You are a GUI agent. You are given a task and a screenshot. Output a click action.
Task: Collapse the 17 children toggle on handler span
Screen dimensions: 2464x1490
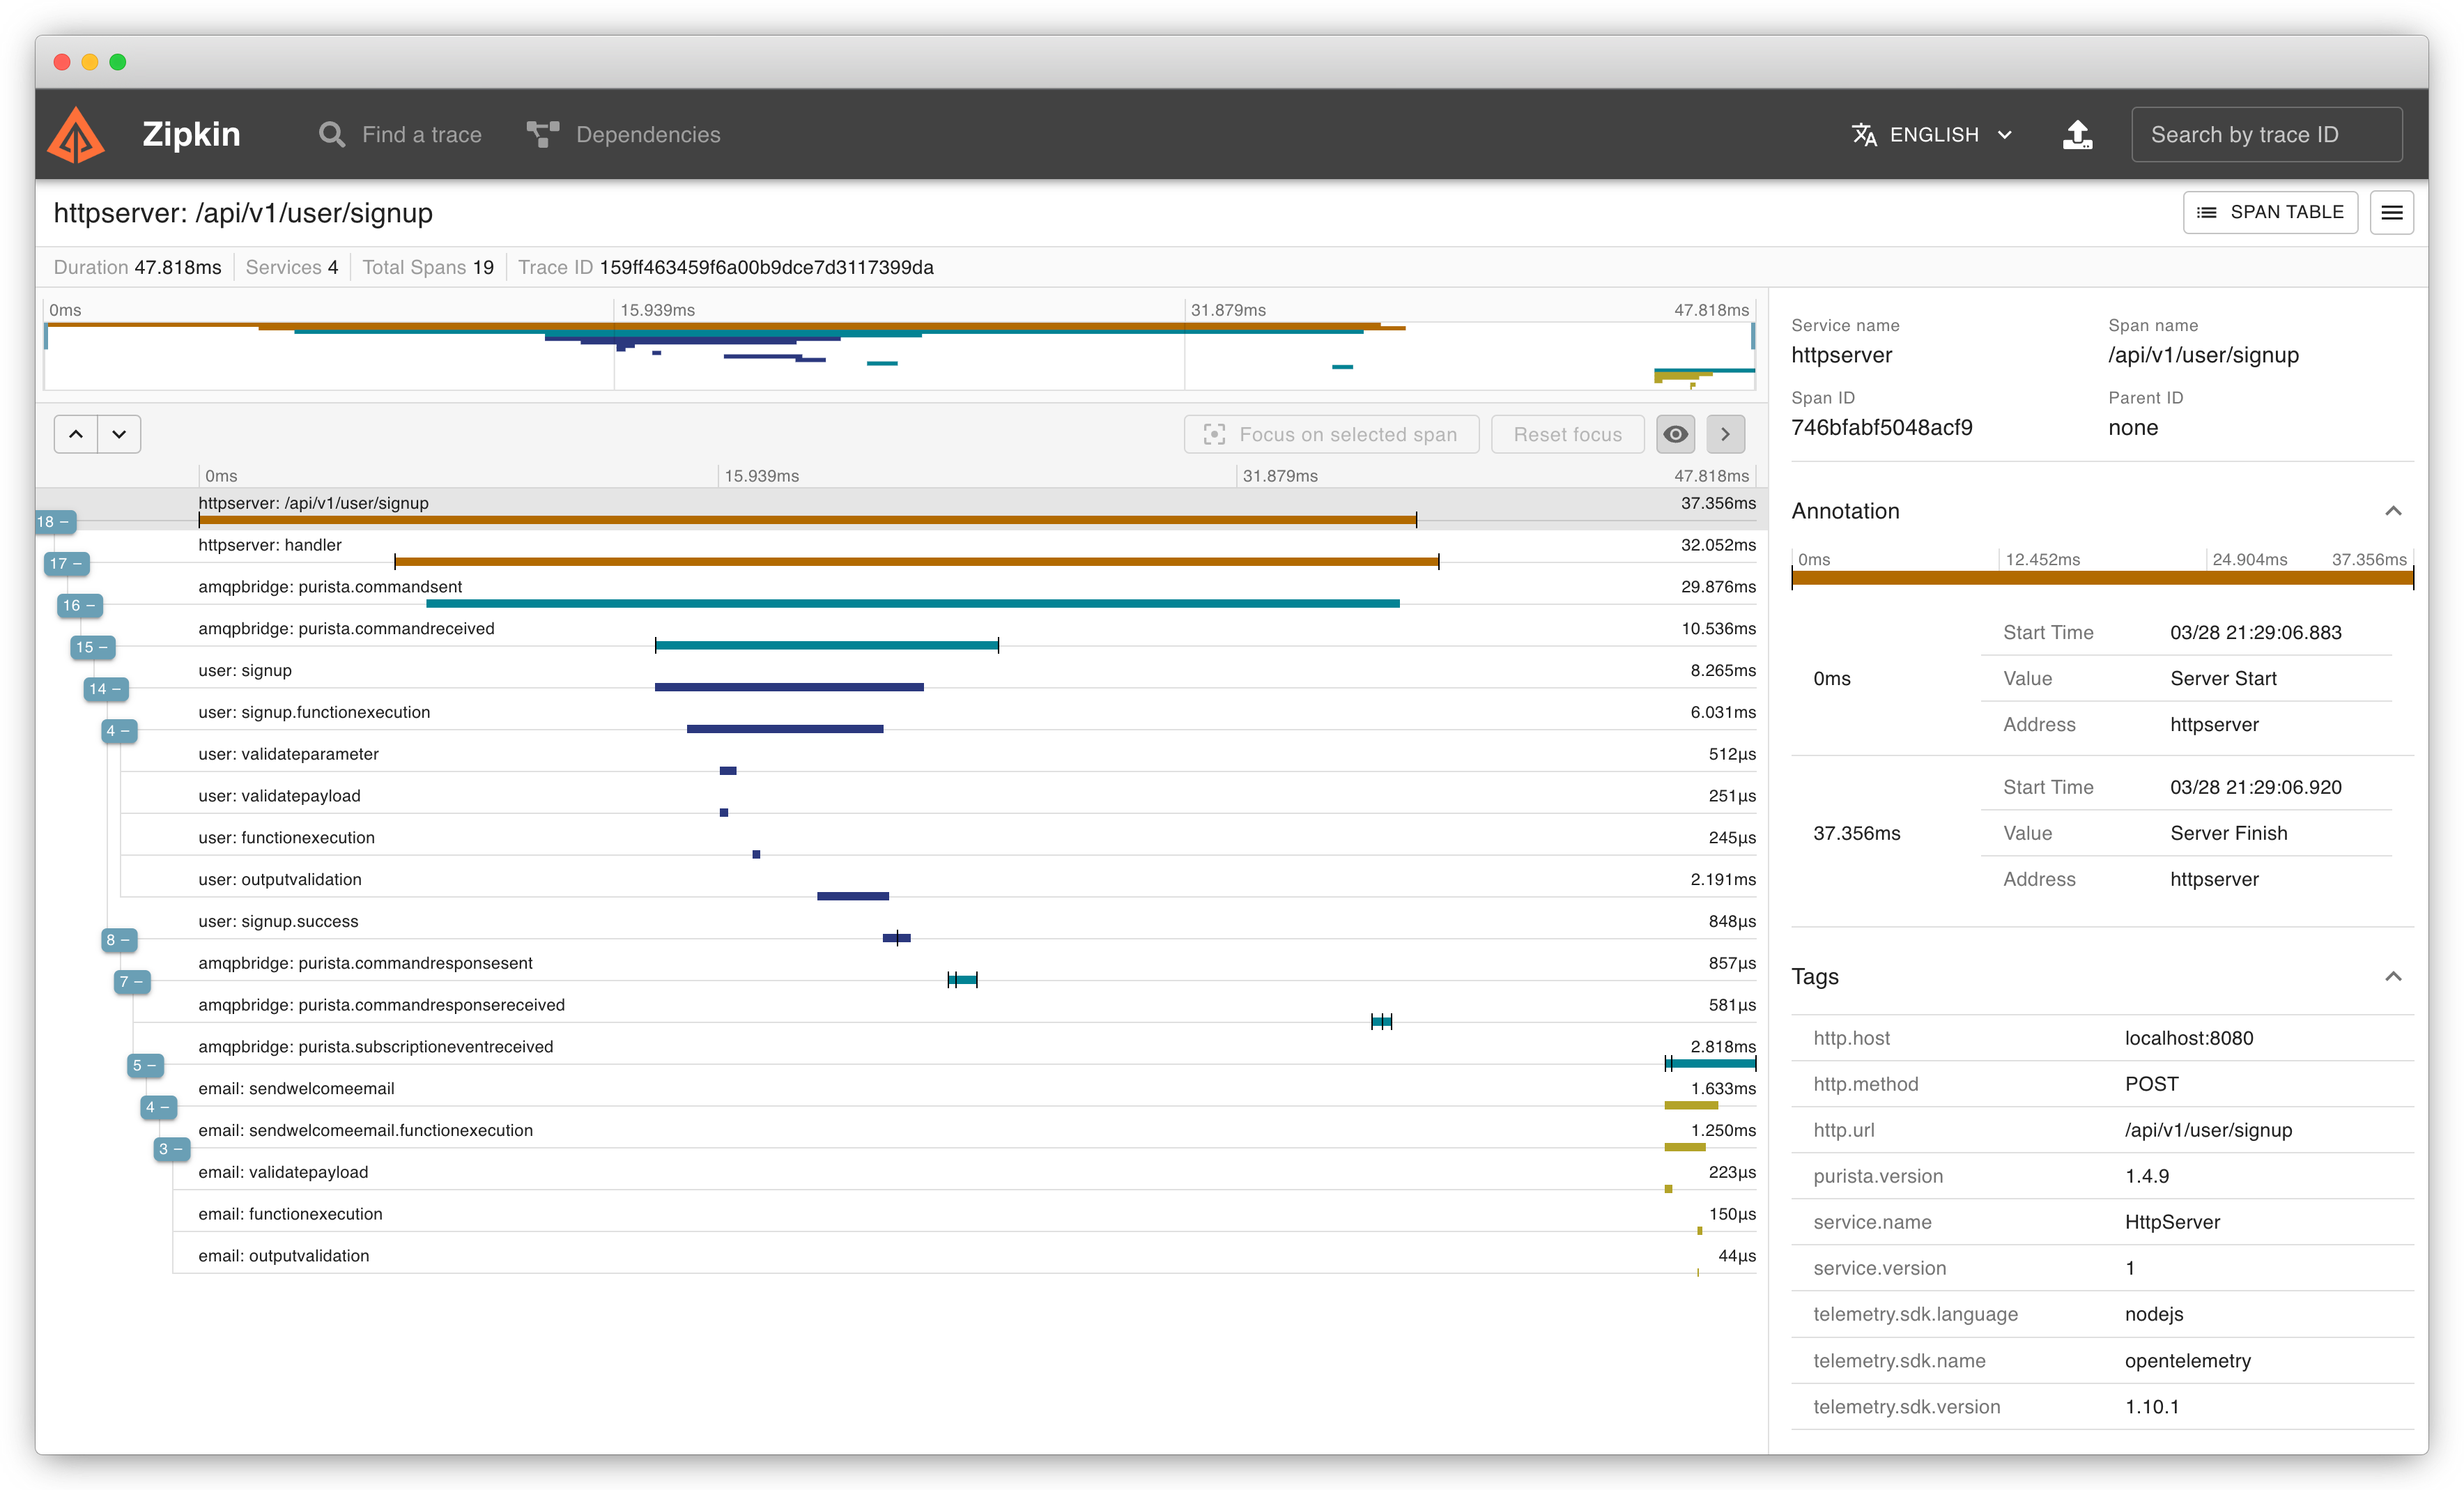point(67,564)
